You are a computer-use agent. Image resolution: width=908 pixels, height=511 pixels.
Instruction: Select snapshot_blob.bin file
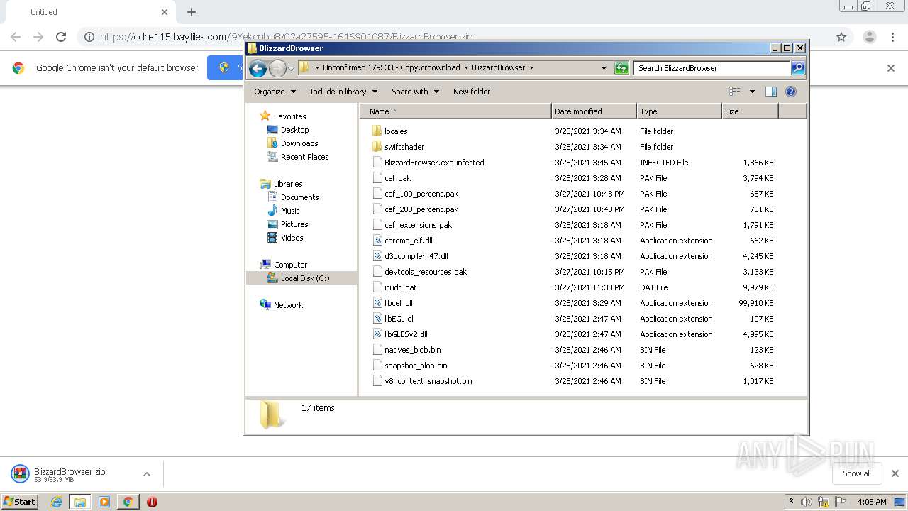[x=416, y=366]
